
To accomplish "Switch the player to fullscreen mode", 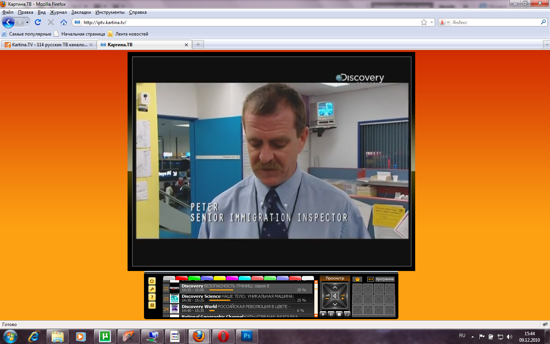I will (x=347, y=314).
